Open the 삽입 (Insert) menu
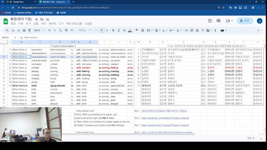Viewport: 267px width, 150px height. tap(36, 24)
